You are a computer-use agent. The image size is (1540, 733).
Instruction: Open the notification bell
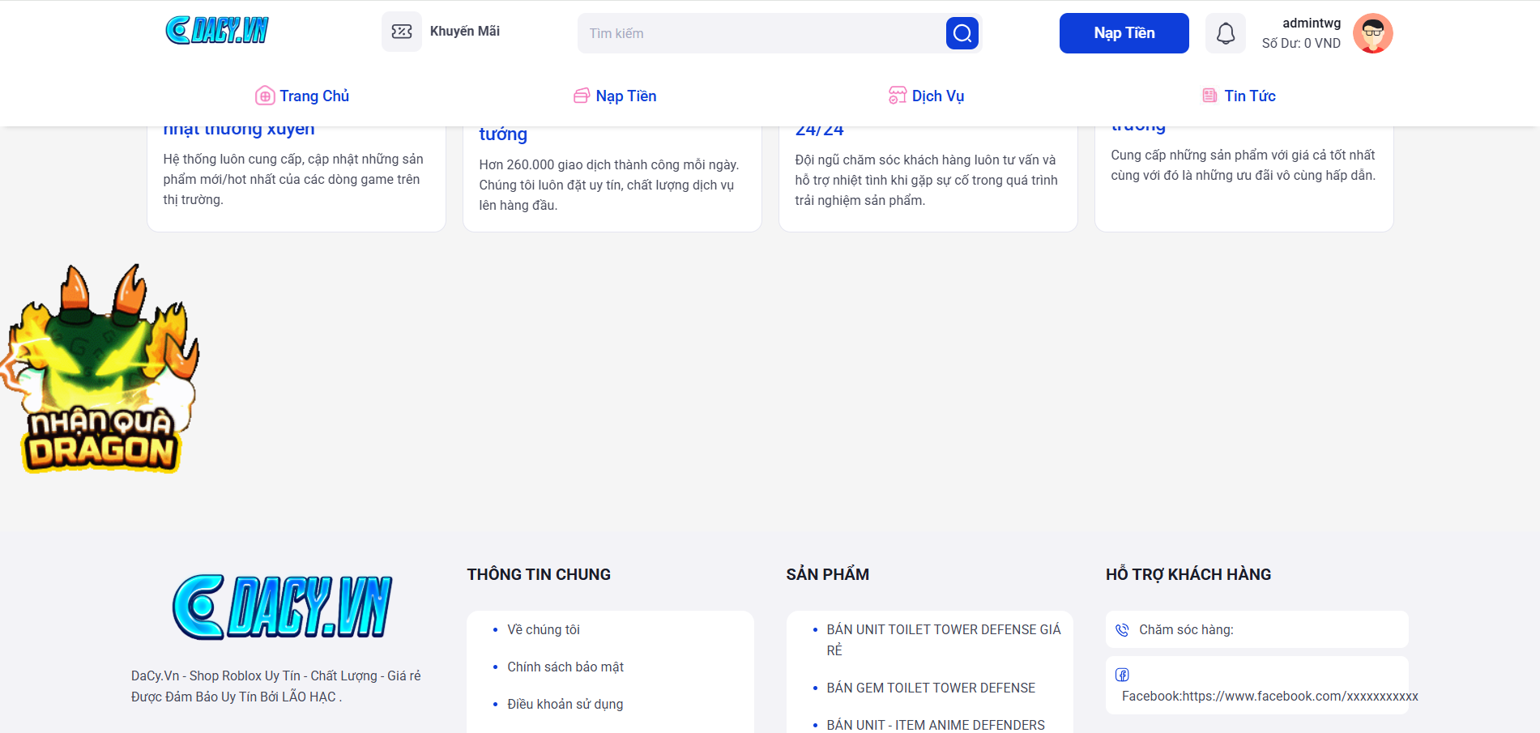pos(1226,33)
